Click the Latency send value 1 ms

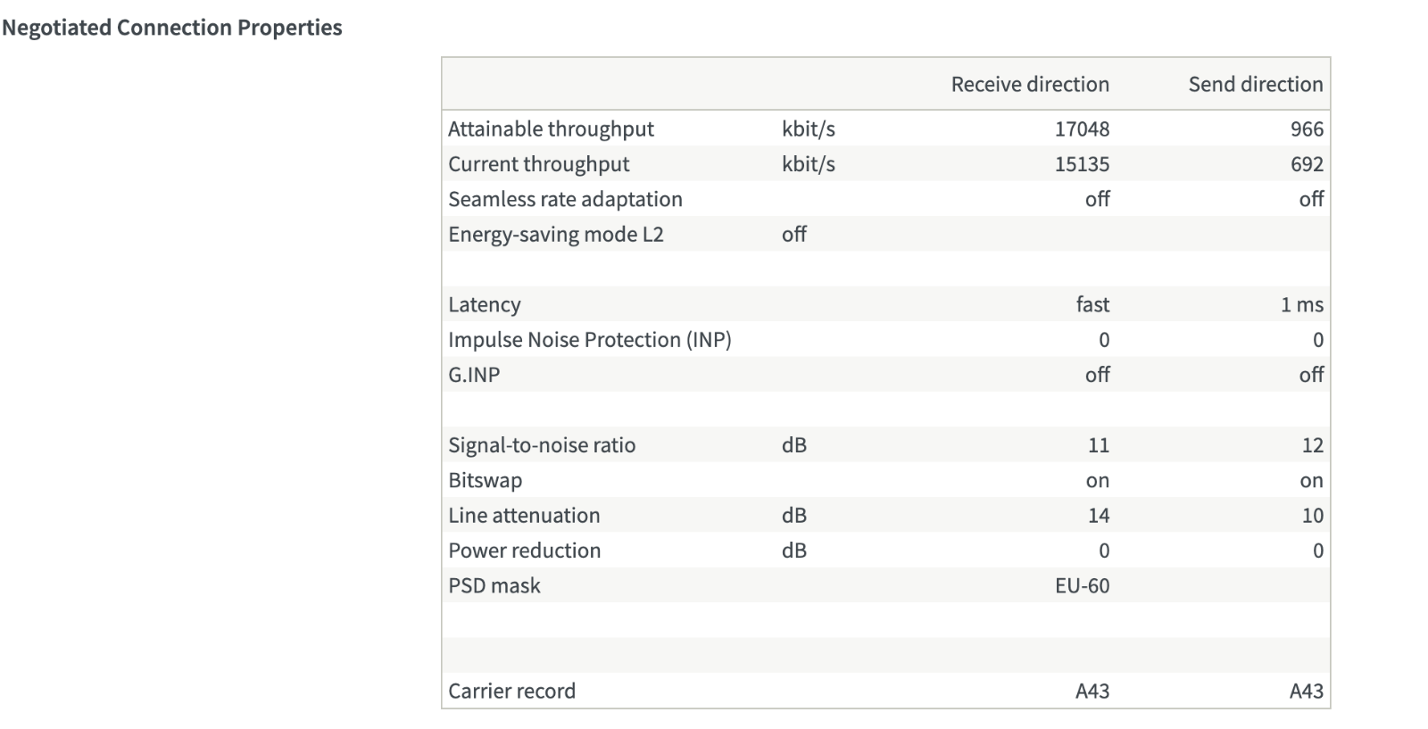coord(1302,304)
